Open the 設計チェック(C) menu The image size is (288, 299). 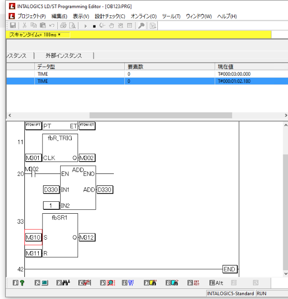click(110, 16)
